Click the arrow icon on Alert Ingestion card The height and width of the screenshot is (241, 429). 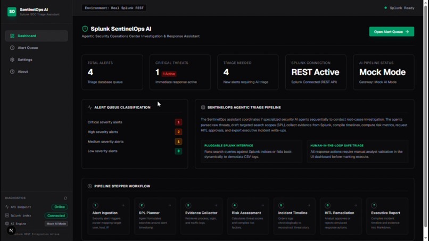point(123,205)
